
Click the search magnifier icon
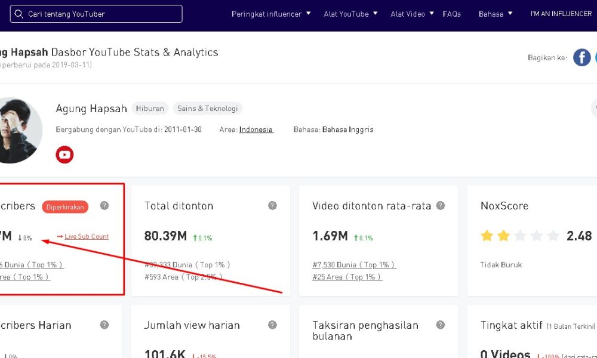(19, 14)
